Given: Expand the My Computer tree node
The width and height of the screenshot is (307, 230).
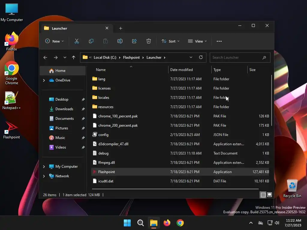Looking at the screenshot, I should click(x=44, y=167).
